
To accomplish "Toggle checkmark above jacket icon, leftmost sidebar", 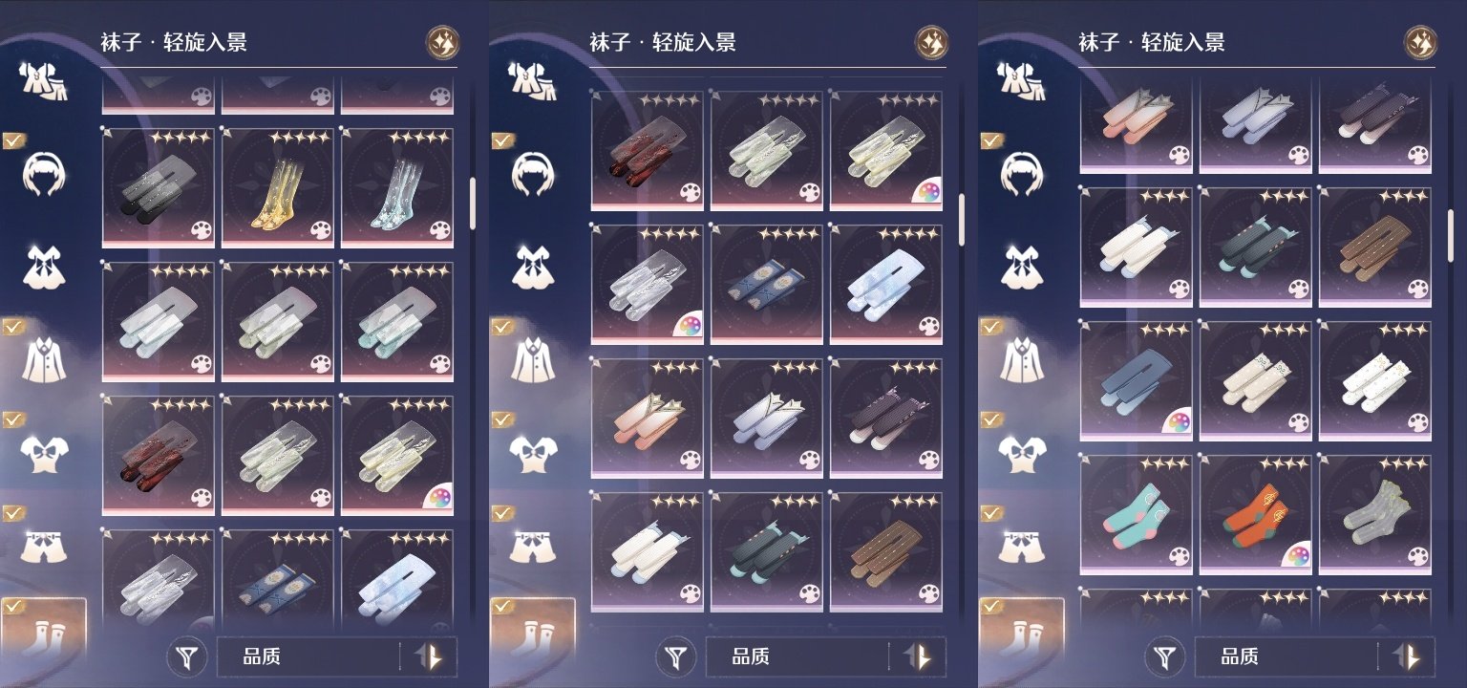I will pyautogui.click(x=13, y=327).
